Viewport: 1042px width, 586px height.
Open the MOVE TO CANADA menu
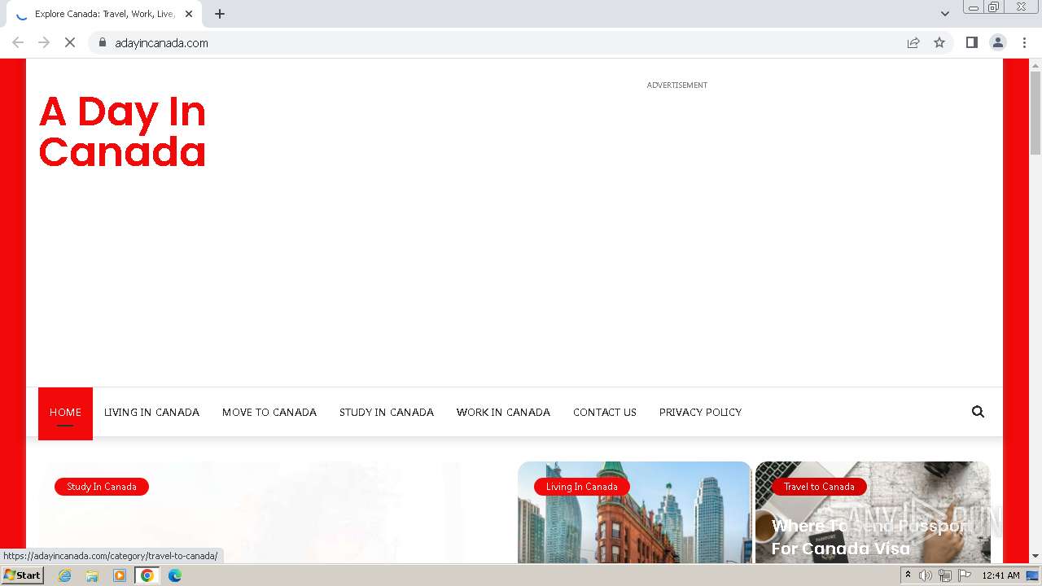coord(269,413)
